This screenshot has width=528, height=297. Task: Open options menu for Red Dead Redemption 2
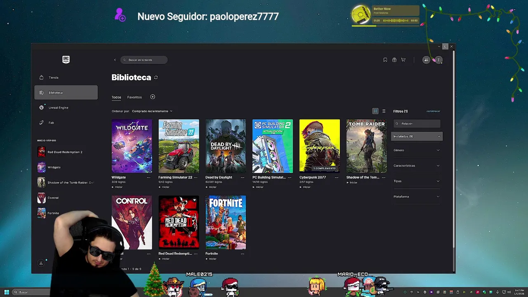pos(196,254)
